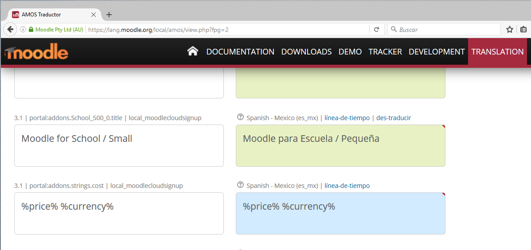Click the browser back arrow button
Viewport: 531px width, 250px height.
tap(10, 29)
